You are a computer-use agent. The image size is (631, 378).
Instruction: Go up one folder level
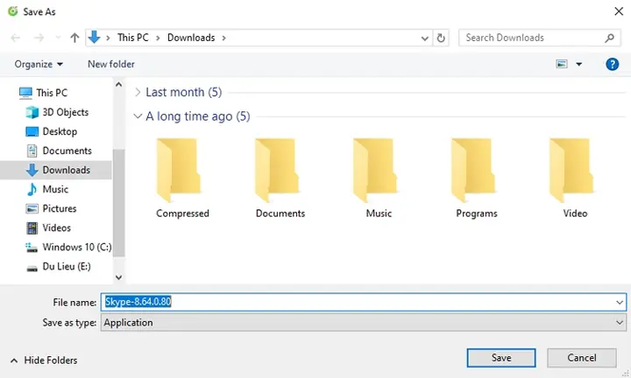(x=74, y=38)
